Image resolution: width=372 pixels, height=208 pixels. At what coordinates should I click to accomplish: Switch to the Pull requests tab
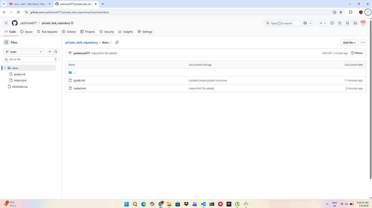[x=47, y=32]
